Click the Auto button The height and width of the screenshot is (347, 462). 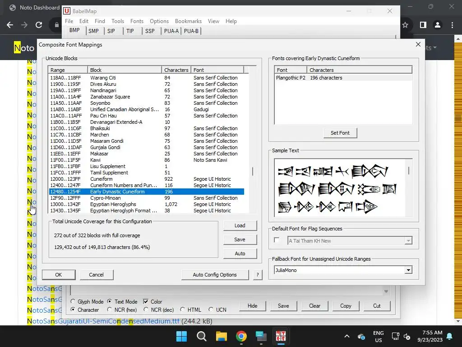tap(240, 253)
